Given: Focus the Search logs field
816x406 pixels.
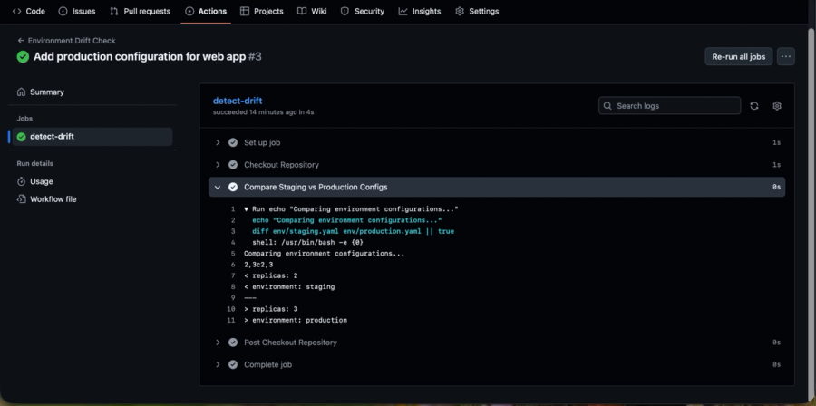Looking at the screenshot, I should pyautogui.click(x=670, y=105).
